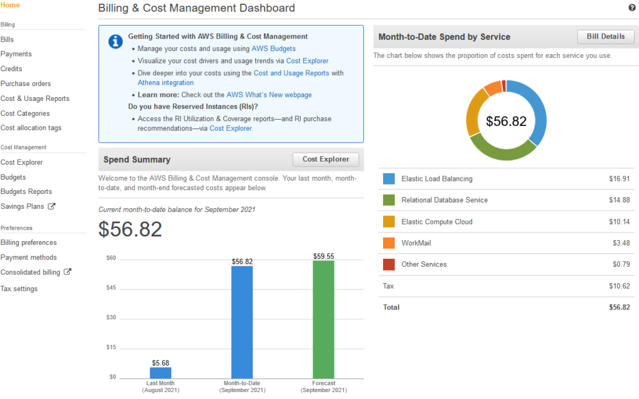Click the Cost Explorer button in Spend Summary
This screenshot has height=399, width=639.
tap(326, 159)
